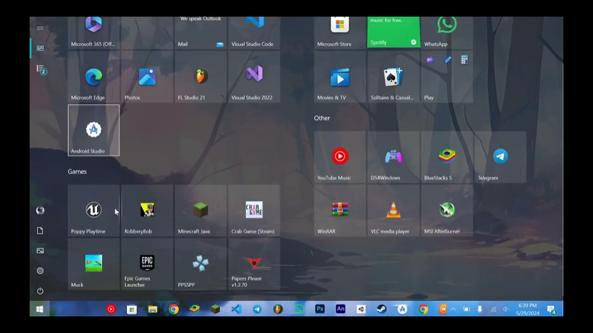The image size is (593, 333).
Task: Open the MSI Afterburner tile
Action: pyautogui.click(x=447, y=211)
